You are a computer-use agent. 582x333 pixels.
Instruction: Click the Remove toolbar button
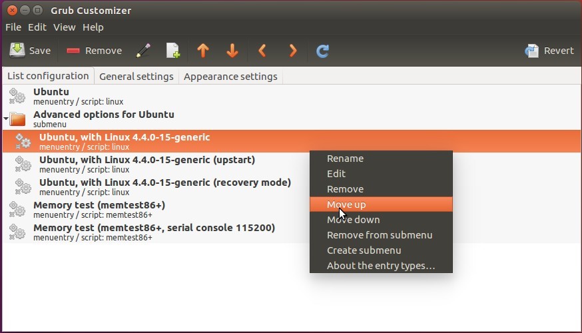(95, 51)
